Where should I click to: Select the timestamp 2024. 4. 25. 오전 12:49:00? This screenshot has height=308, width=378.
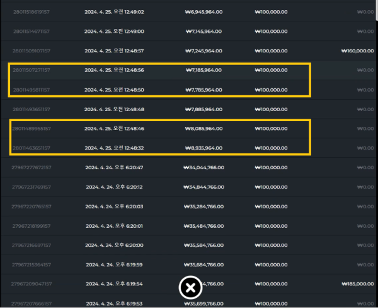coord(114,32)
